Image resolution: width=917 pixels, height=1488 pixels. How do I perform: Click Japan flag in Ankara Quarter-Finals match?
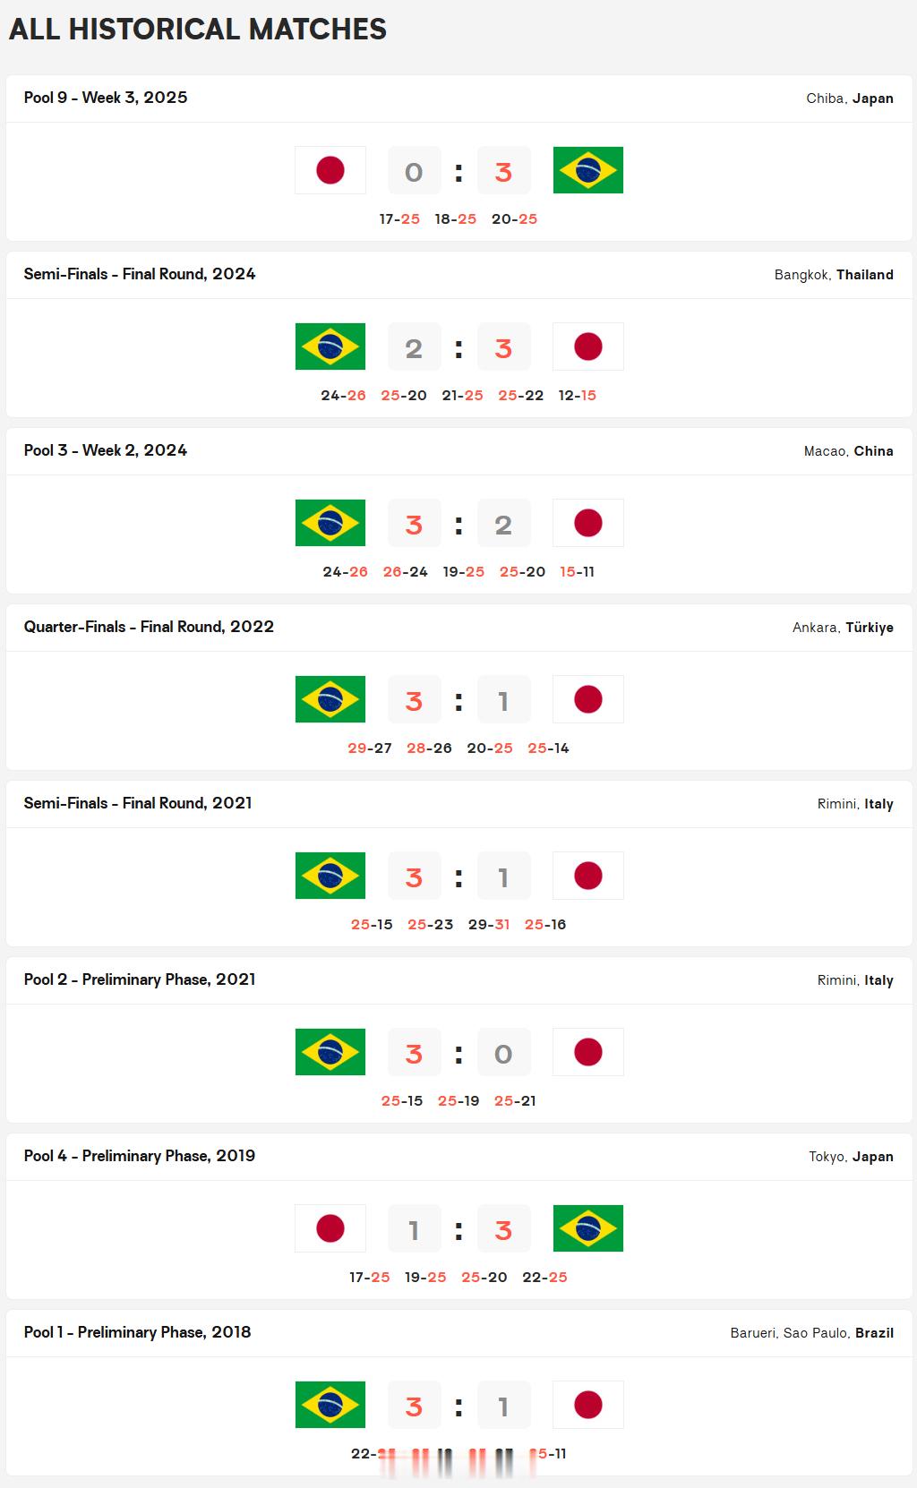pos(588,699)
